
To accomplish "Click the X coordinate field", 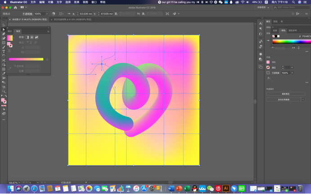I will (x=86, y=14).
